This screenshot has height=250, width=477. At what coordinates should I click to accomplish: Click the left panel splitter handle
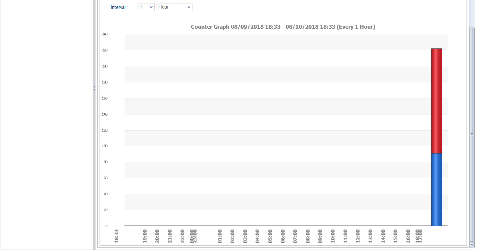coord(94,88)
